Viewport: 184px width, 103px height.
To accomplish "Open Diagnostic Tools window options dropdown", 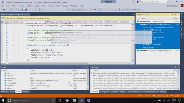I will [172, 15].
